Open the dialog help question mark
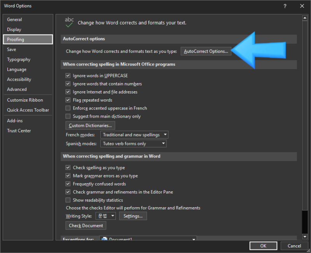Viewport: 311px width, 253px height. 285,6
